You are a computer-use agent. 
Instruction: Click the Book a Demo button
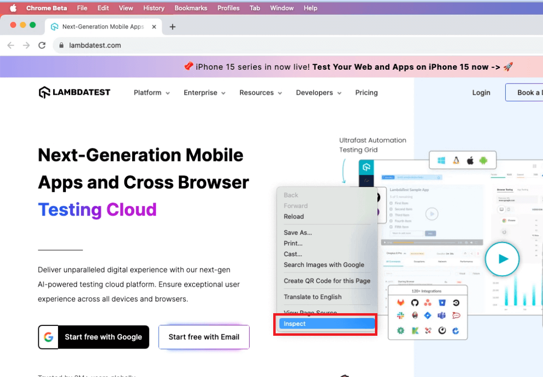[x=524, y=92]
